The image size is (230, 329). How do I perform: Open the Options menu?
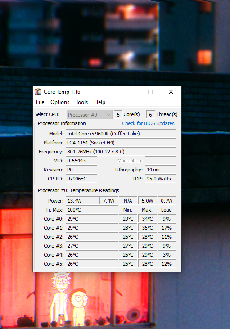pos(60,102)
